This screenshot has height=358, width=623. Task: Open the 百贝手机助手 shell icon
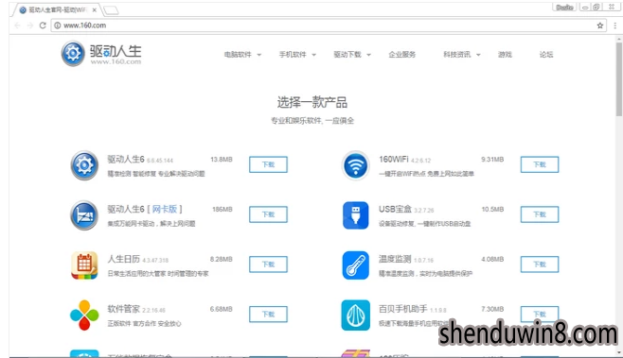click(x=356, y=315)
